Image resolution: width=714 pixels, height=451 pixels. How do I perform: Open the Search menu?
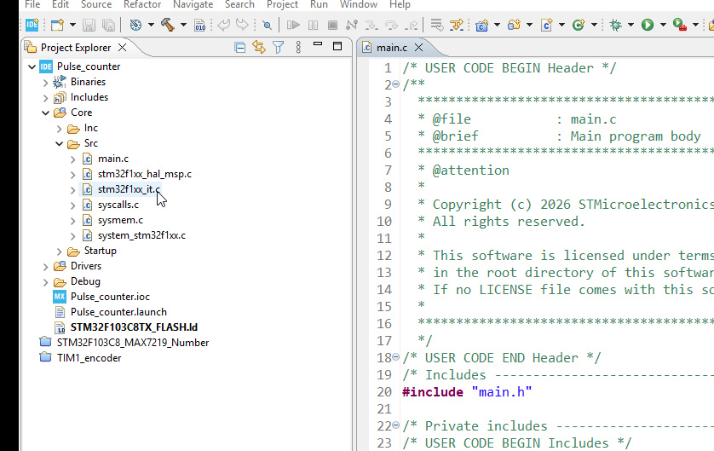pyautogui.click(x=239, y=4)
